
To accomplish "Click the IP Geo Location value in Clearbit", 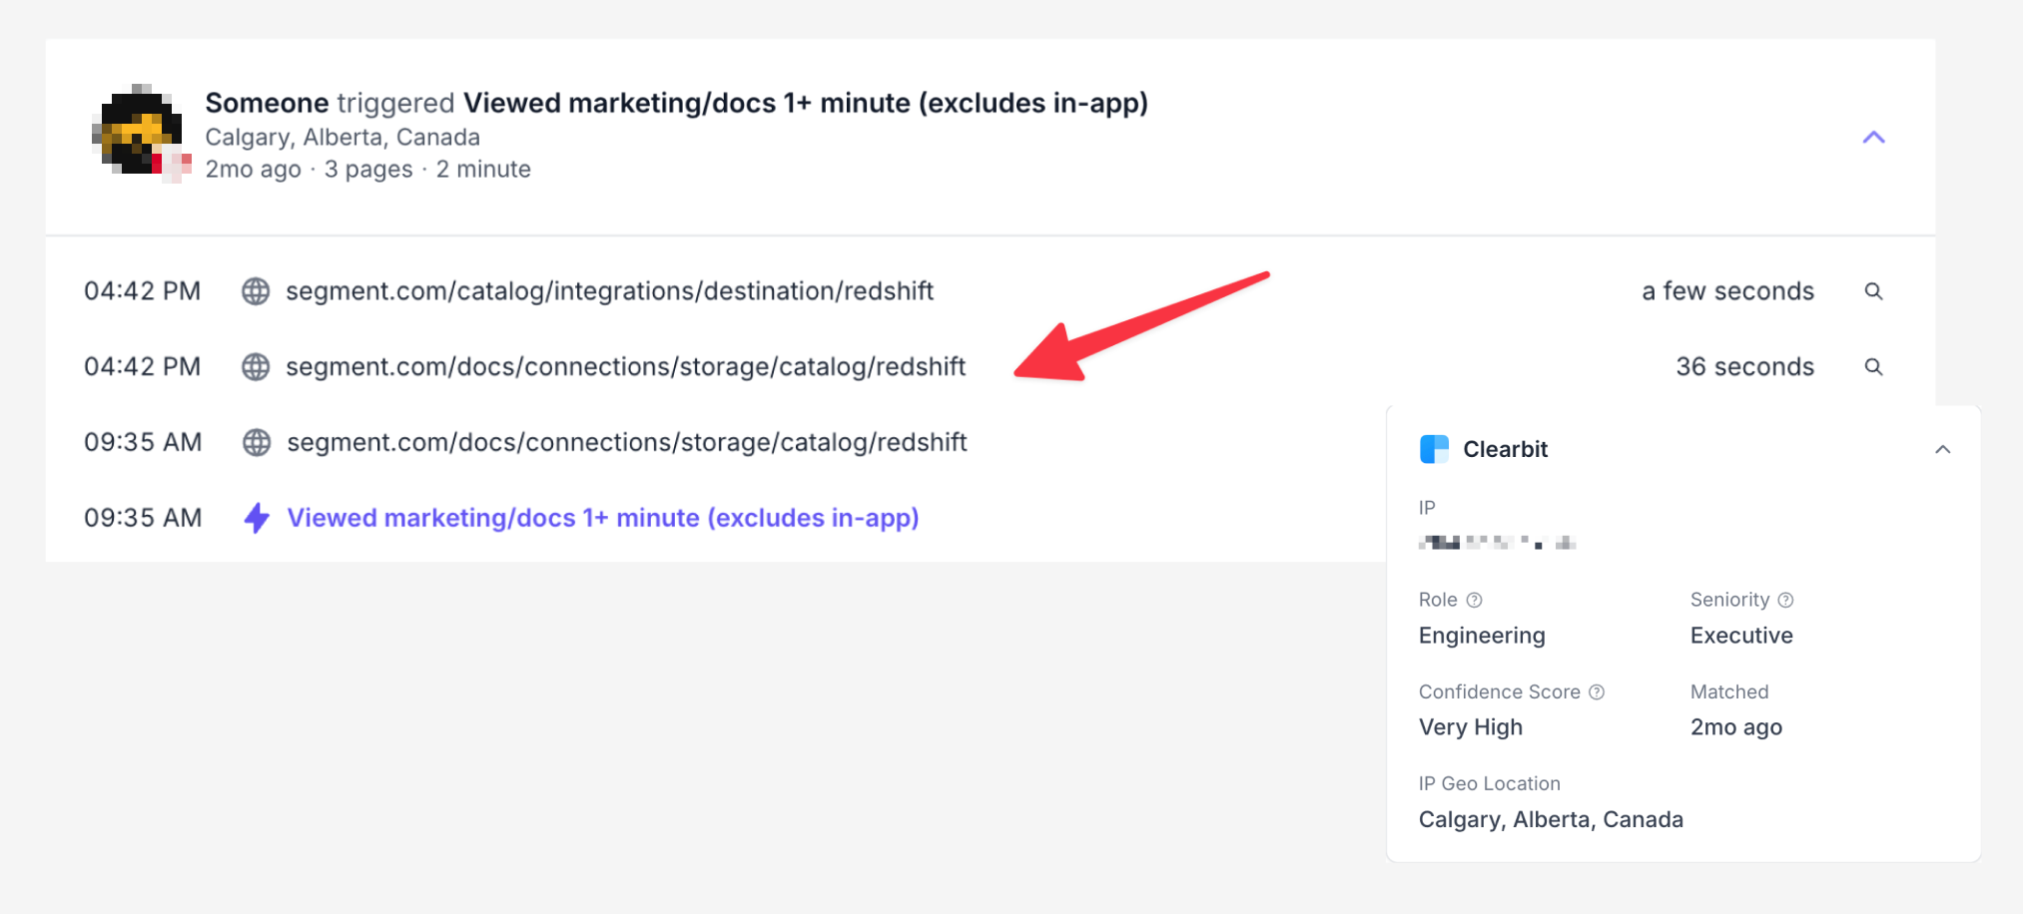I will (x=1551, y=819).
